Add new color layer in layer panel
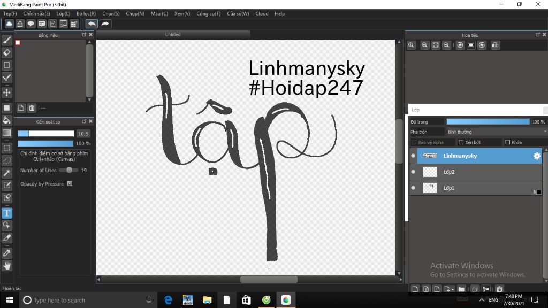 [x=415, y=289]
